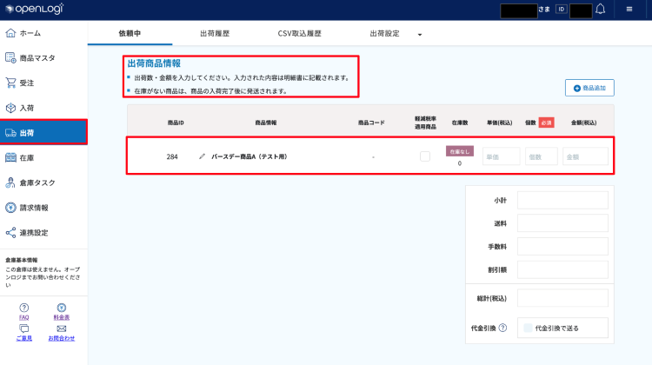Open the FAQ link

24,317
